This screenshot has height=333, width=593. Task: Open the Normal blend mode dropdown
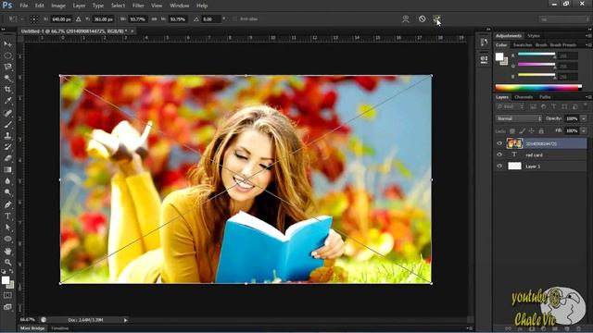point(519,118)
